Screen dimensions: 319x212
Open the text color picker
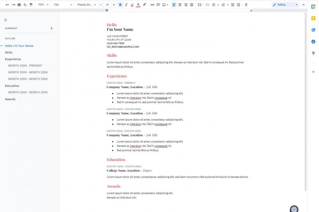[138, 5]
